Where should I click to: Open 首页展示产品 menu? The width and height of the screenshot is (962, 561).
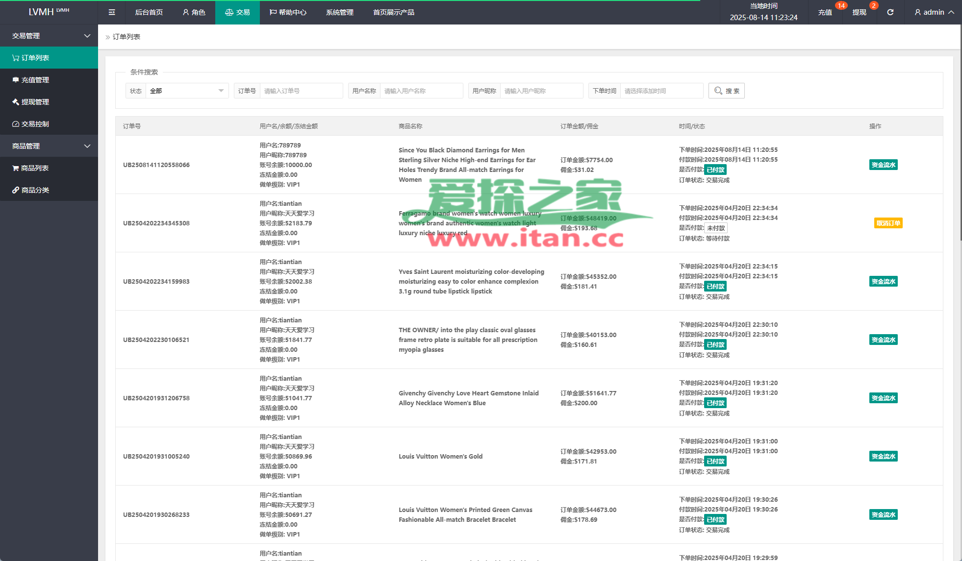coord(394,12)
